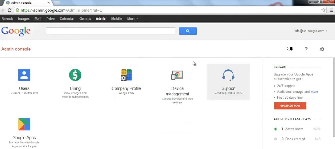Expand the info@us.aeegle.com account menu
The image size is (335, 149).
coord(311,31)
